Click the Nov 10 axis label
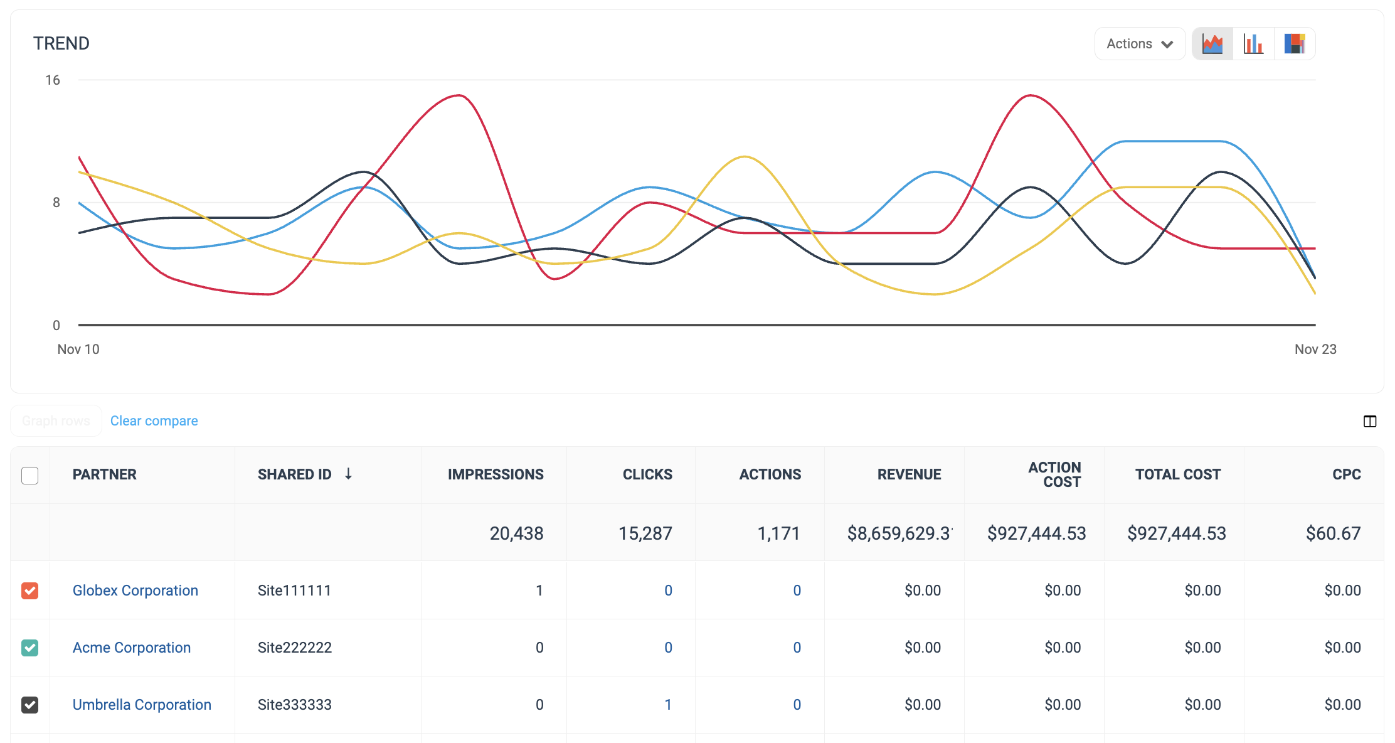This screenshot has width=1395, height=743. (78, 349)
